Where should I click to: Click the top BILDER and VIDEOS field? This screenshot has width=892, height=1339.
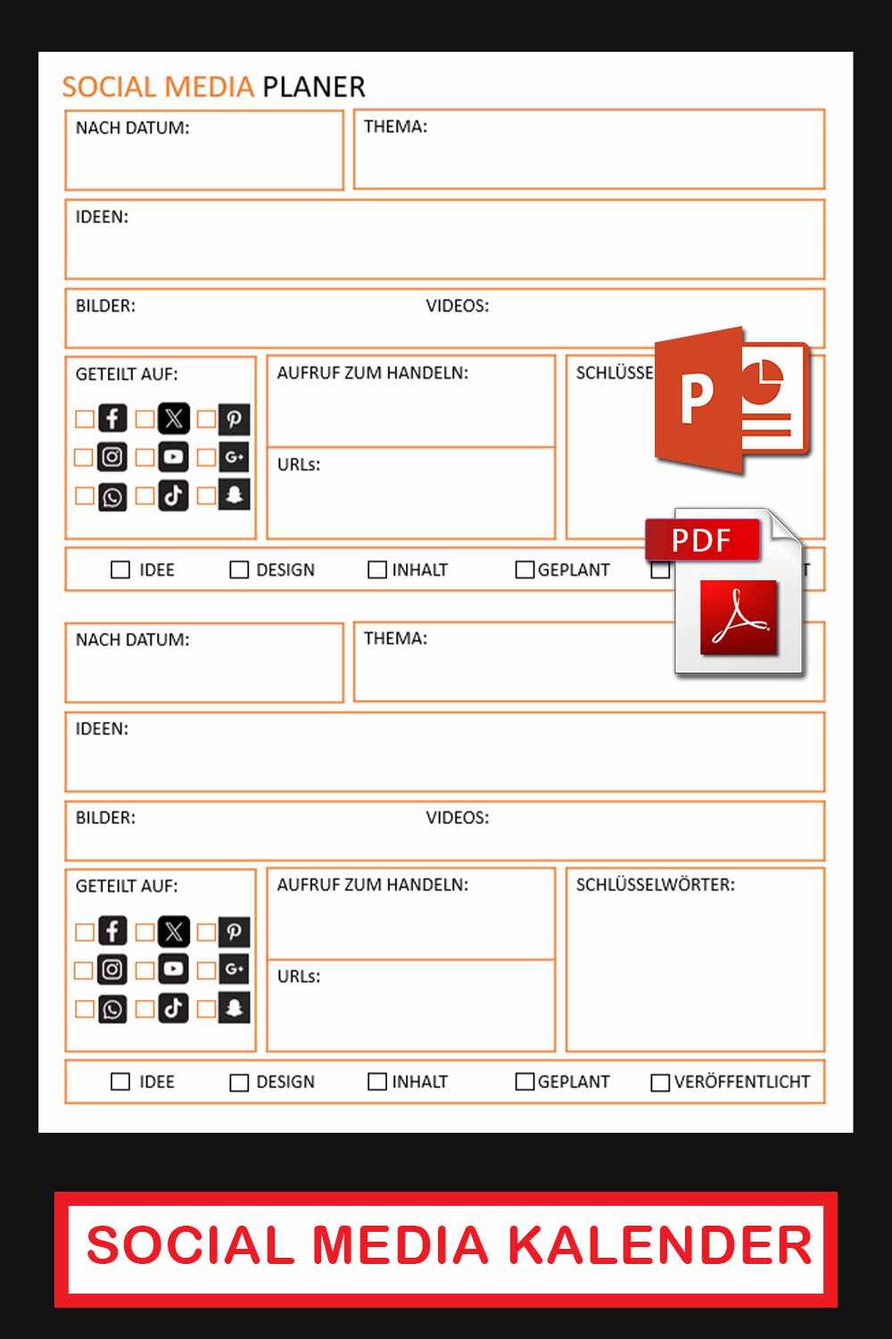pyautogui.click(x=445, y=318)
